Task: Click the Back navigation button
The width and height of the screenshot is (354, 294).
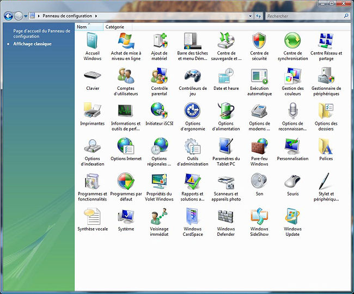Action: click(x=8, y=16)
